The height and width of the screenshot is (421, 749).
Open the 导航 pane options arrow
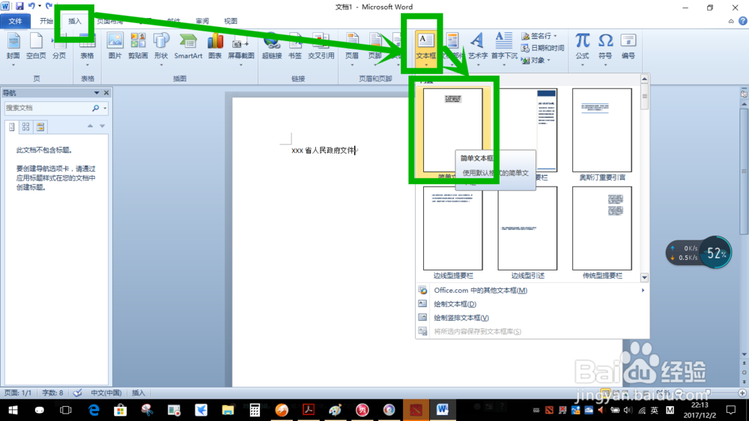[x=97, y=93]
